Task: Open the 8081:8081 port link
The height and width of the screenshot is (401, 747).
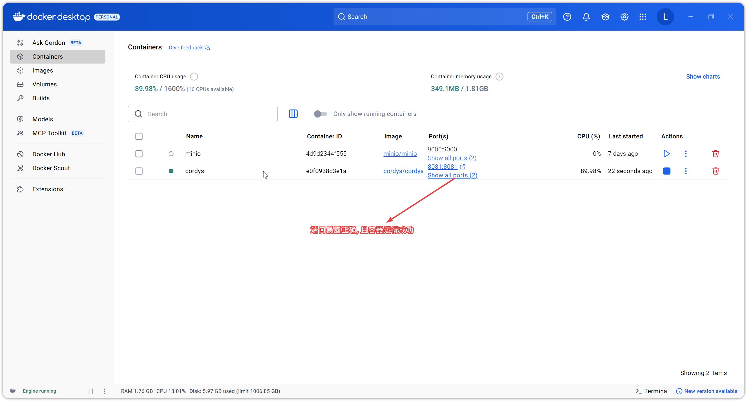Action: [442, 167]
